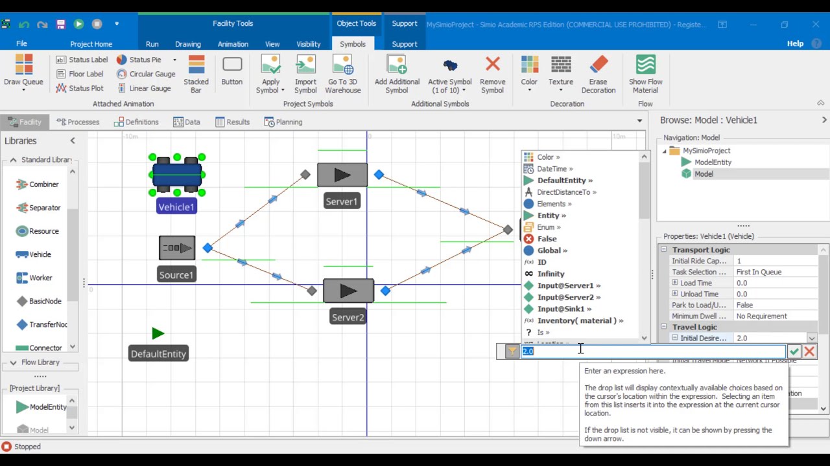The height and width of the screenshot is (466, 830).
Task: Add a Status Label animation
Action: click(x=82, y=60)
